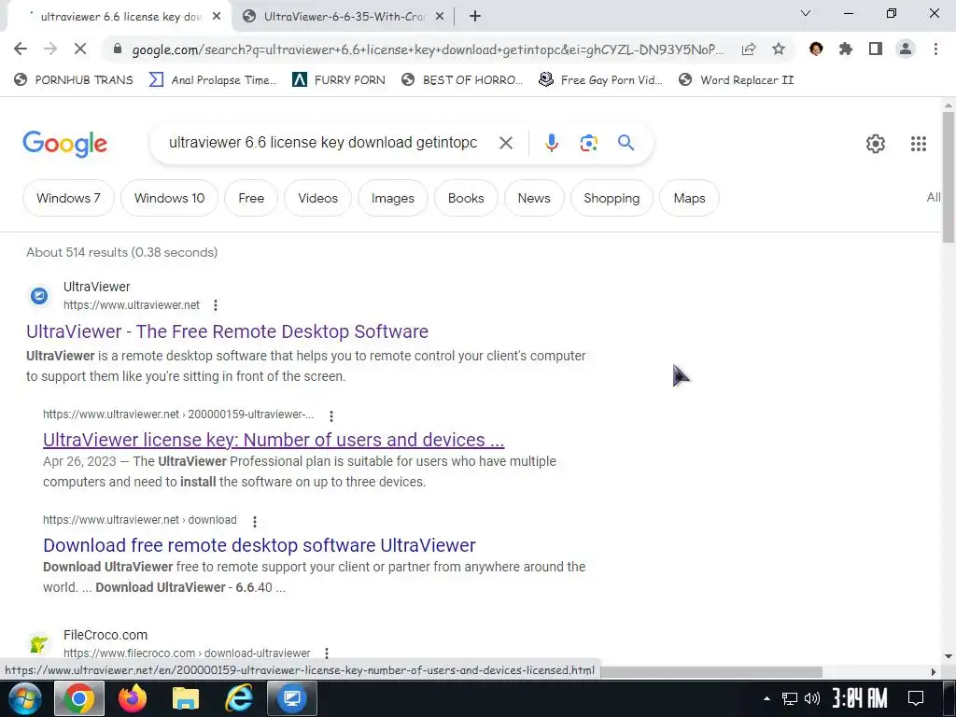Click the address bar URL
The width and height of the screenshot is (956, 717).
[428, 49]
